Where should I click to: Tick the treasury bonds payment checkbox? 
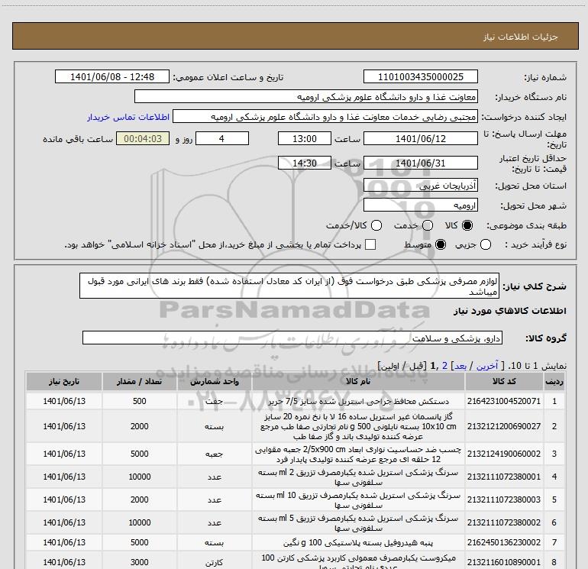coord(371,244)
